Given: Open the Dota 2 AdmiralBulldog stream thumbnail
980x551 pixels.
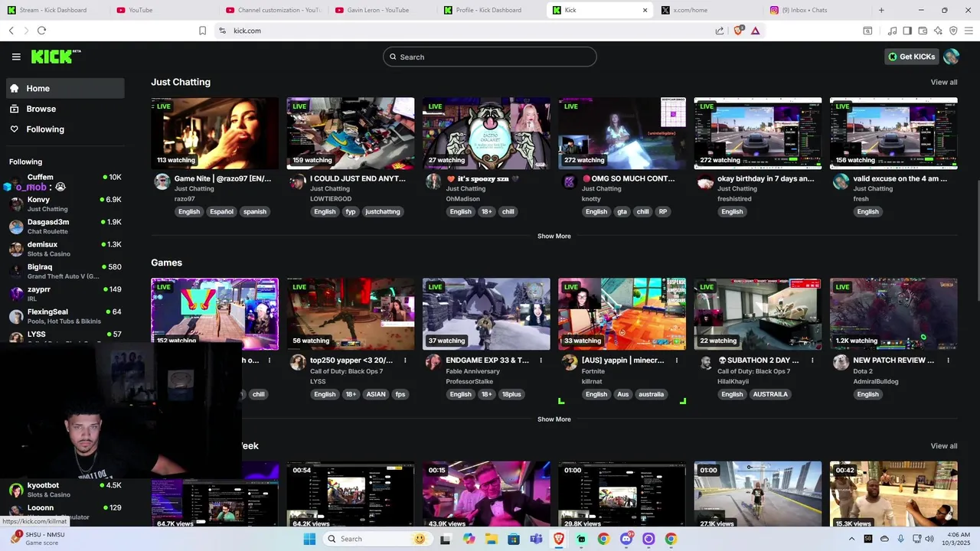Looking at the screenshot, I should (x=893, y=314).
